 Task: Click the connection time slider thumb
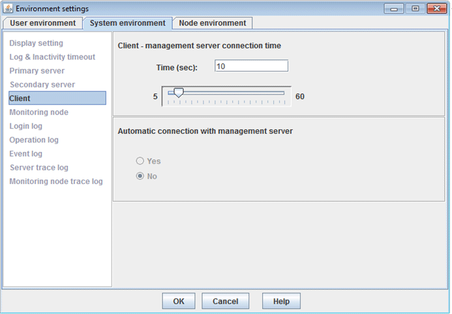point(179,93)
